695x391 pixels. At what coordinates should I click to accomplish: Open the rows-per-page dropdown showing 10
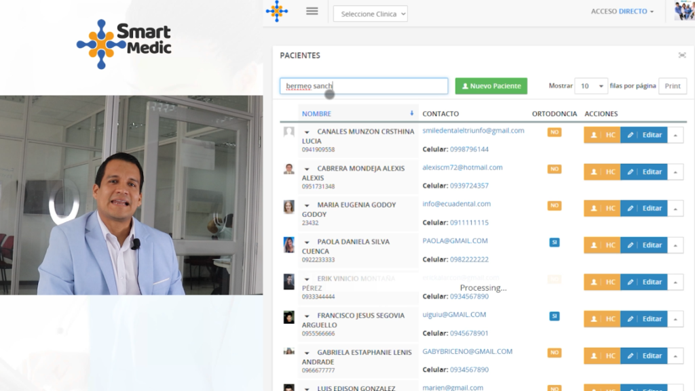pos(591,86)
